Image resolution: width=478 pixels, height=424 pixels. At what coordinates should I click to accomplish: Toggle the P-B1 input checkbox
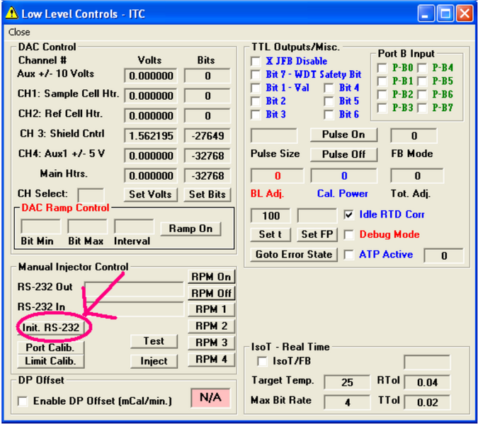coord(382,81)
